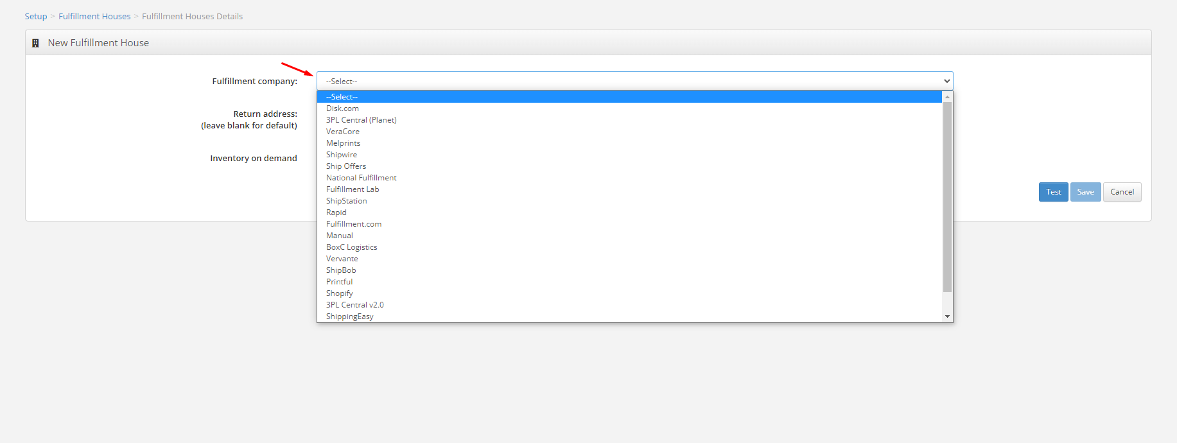Open Fulfillment Houses breadcrumb link
This screenshot has width=1177, height=443.
pyautogui.click(x=94, y=16)
